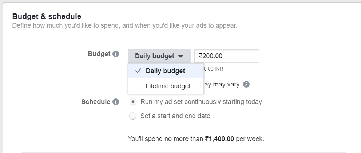This screenshot has height=153, width=361.
Task: Collapse the Daily budget dropdown button
Action: (x=159, y=56)
